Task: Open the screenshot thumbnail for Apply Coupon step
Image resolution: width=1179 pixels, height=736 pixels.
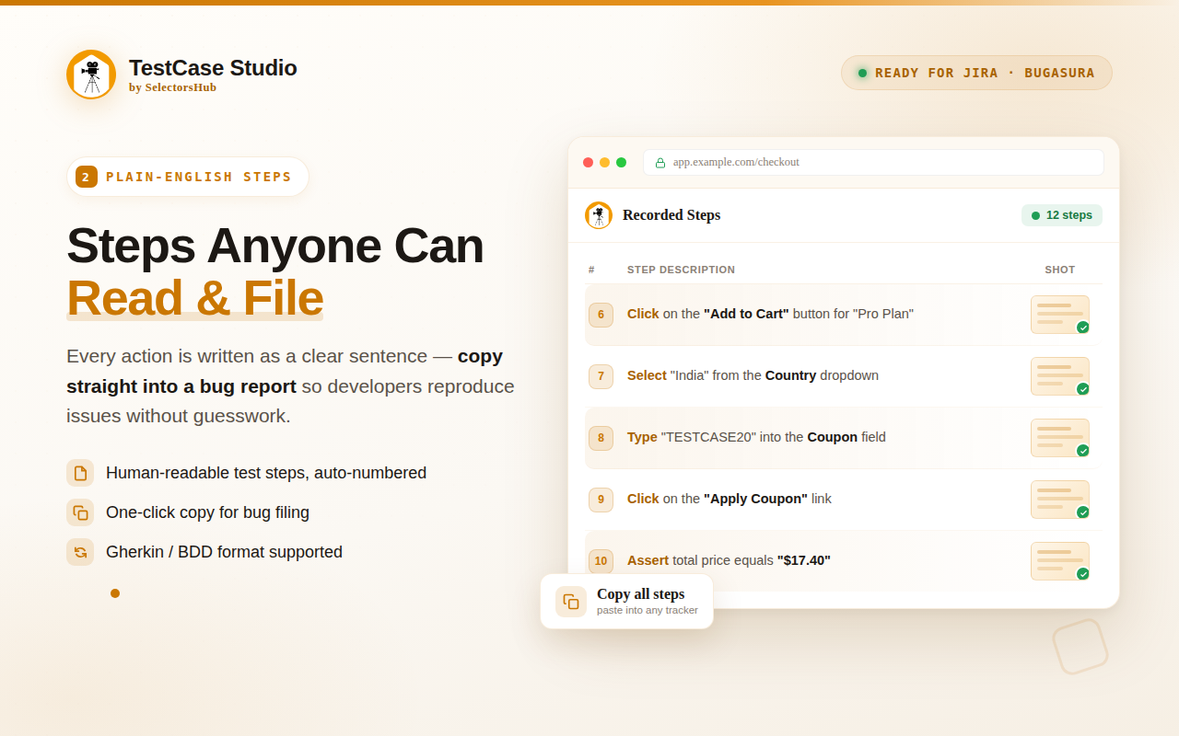Action: (x=1060, y=500)
